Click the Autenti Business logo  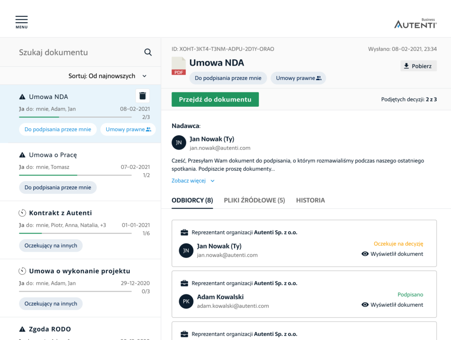click(415, 23)
